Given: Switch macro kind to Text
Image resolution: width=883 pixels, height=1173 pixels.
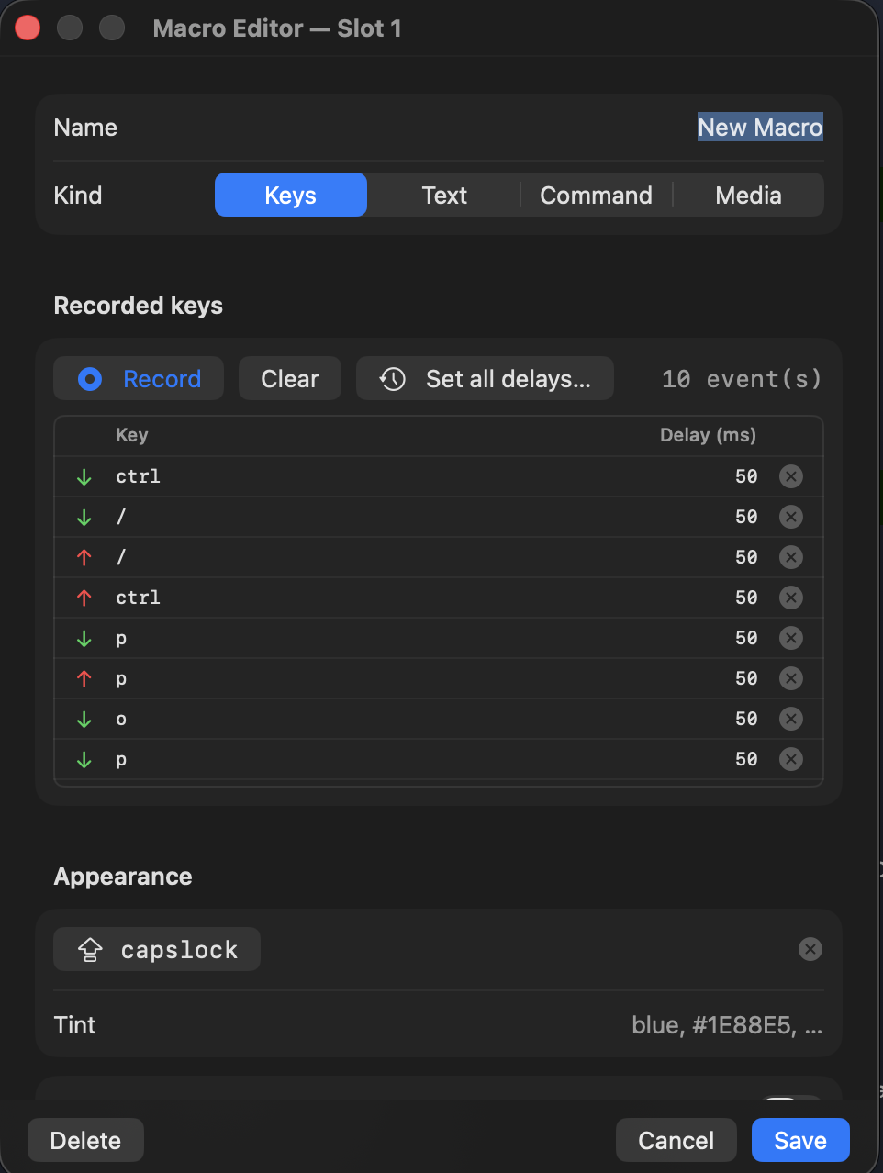Looking at the screenshot, I should (444, 195).
